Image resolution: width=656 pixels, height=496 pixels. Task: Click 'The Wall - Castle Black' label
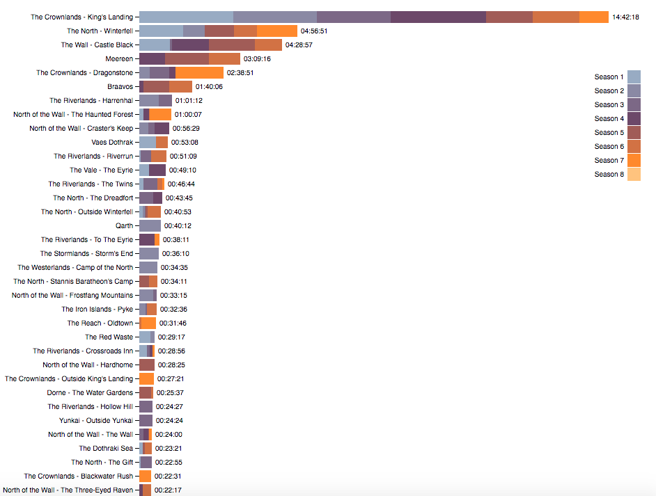[x=97, y=45]
